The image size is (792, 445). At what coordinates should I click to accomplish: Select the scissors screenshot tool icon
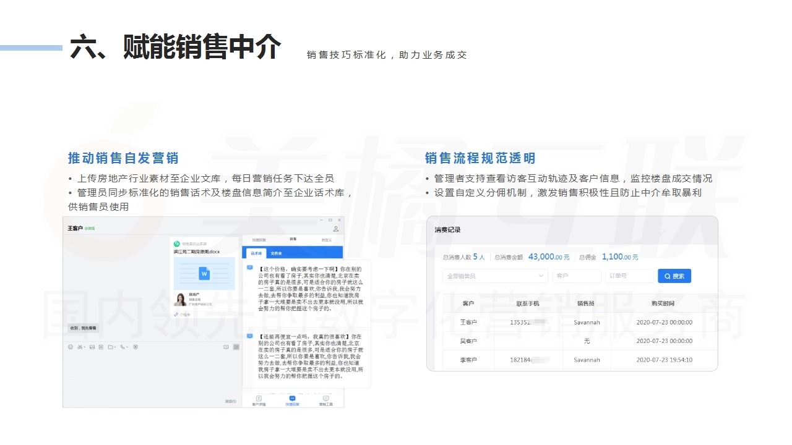tap(80, 347)
